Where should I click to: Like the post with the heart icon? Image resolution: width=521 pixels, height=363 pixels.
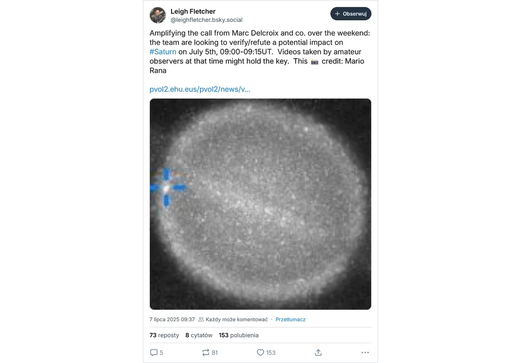pyautogui.click(x=260, y=352)
